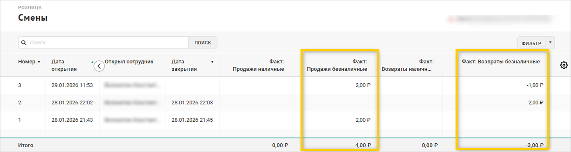This screenshot has height=152, width=571.
Task: Click the ПОИСК button
Action: tap(203, 42)
